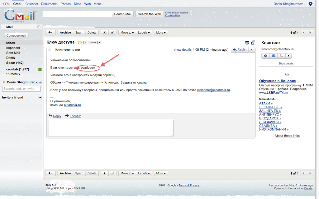Open the email in a new window

click(253, 42)
